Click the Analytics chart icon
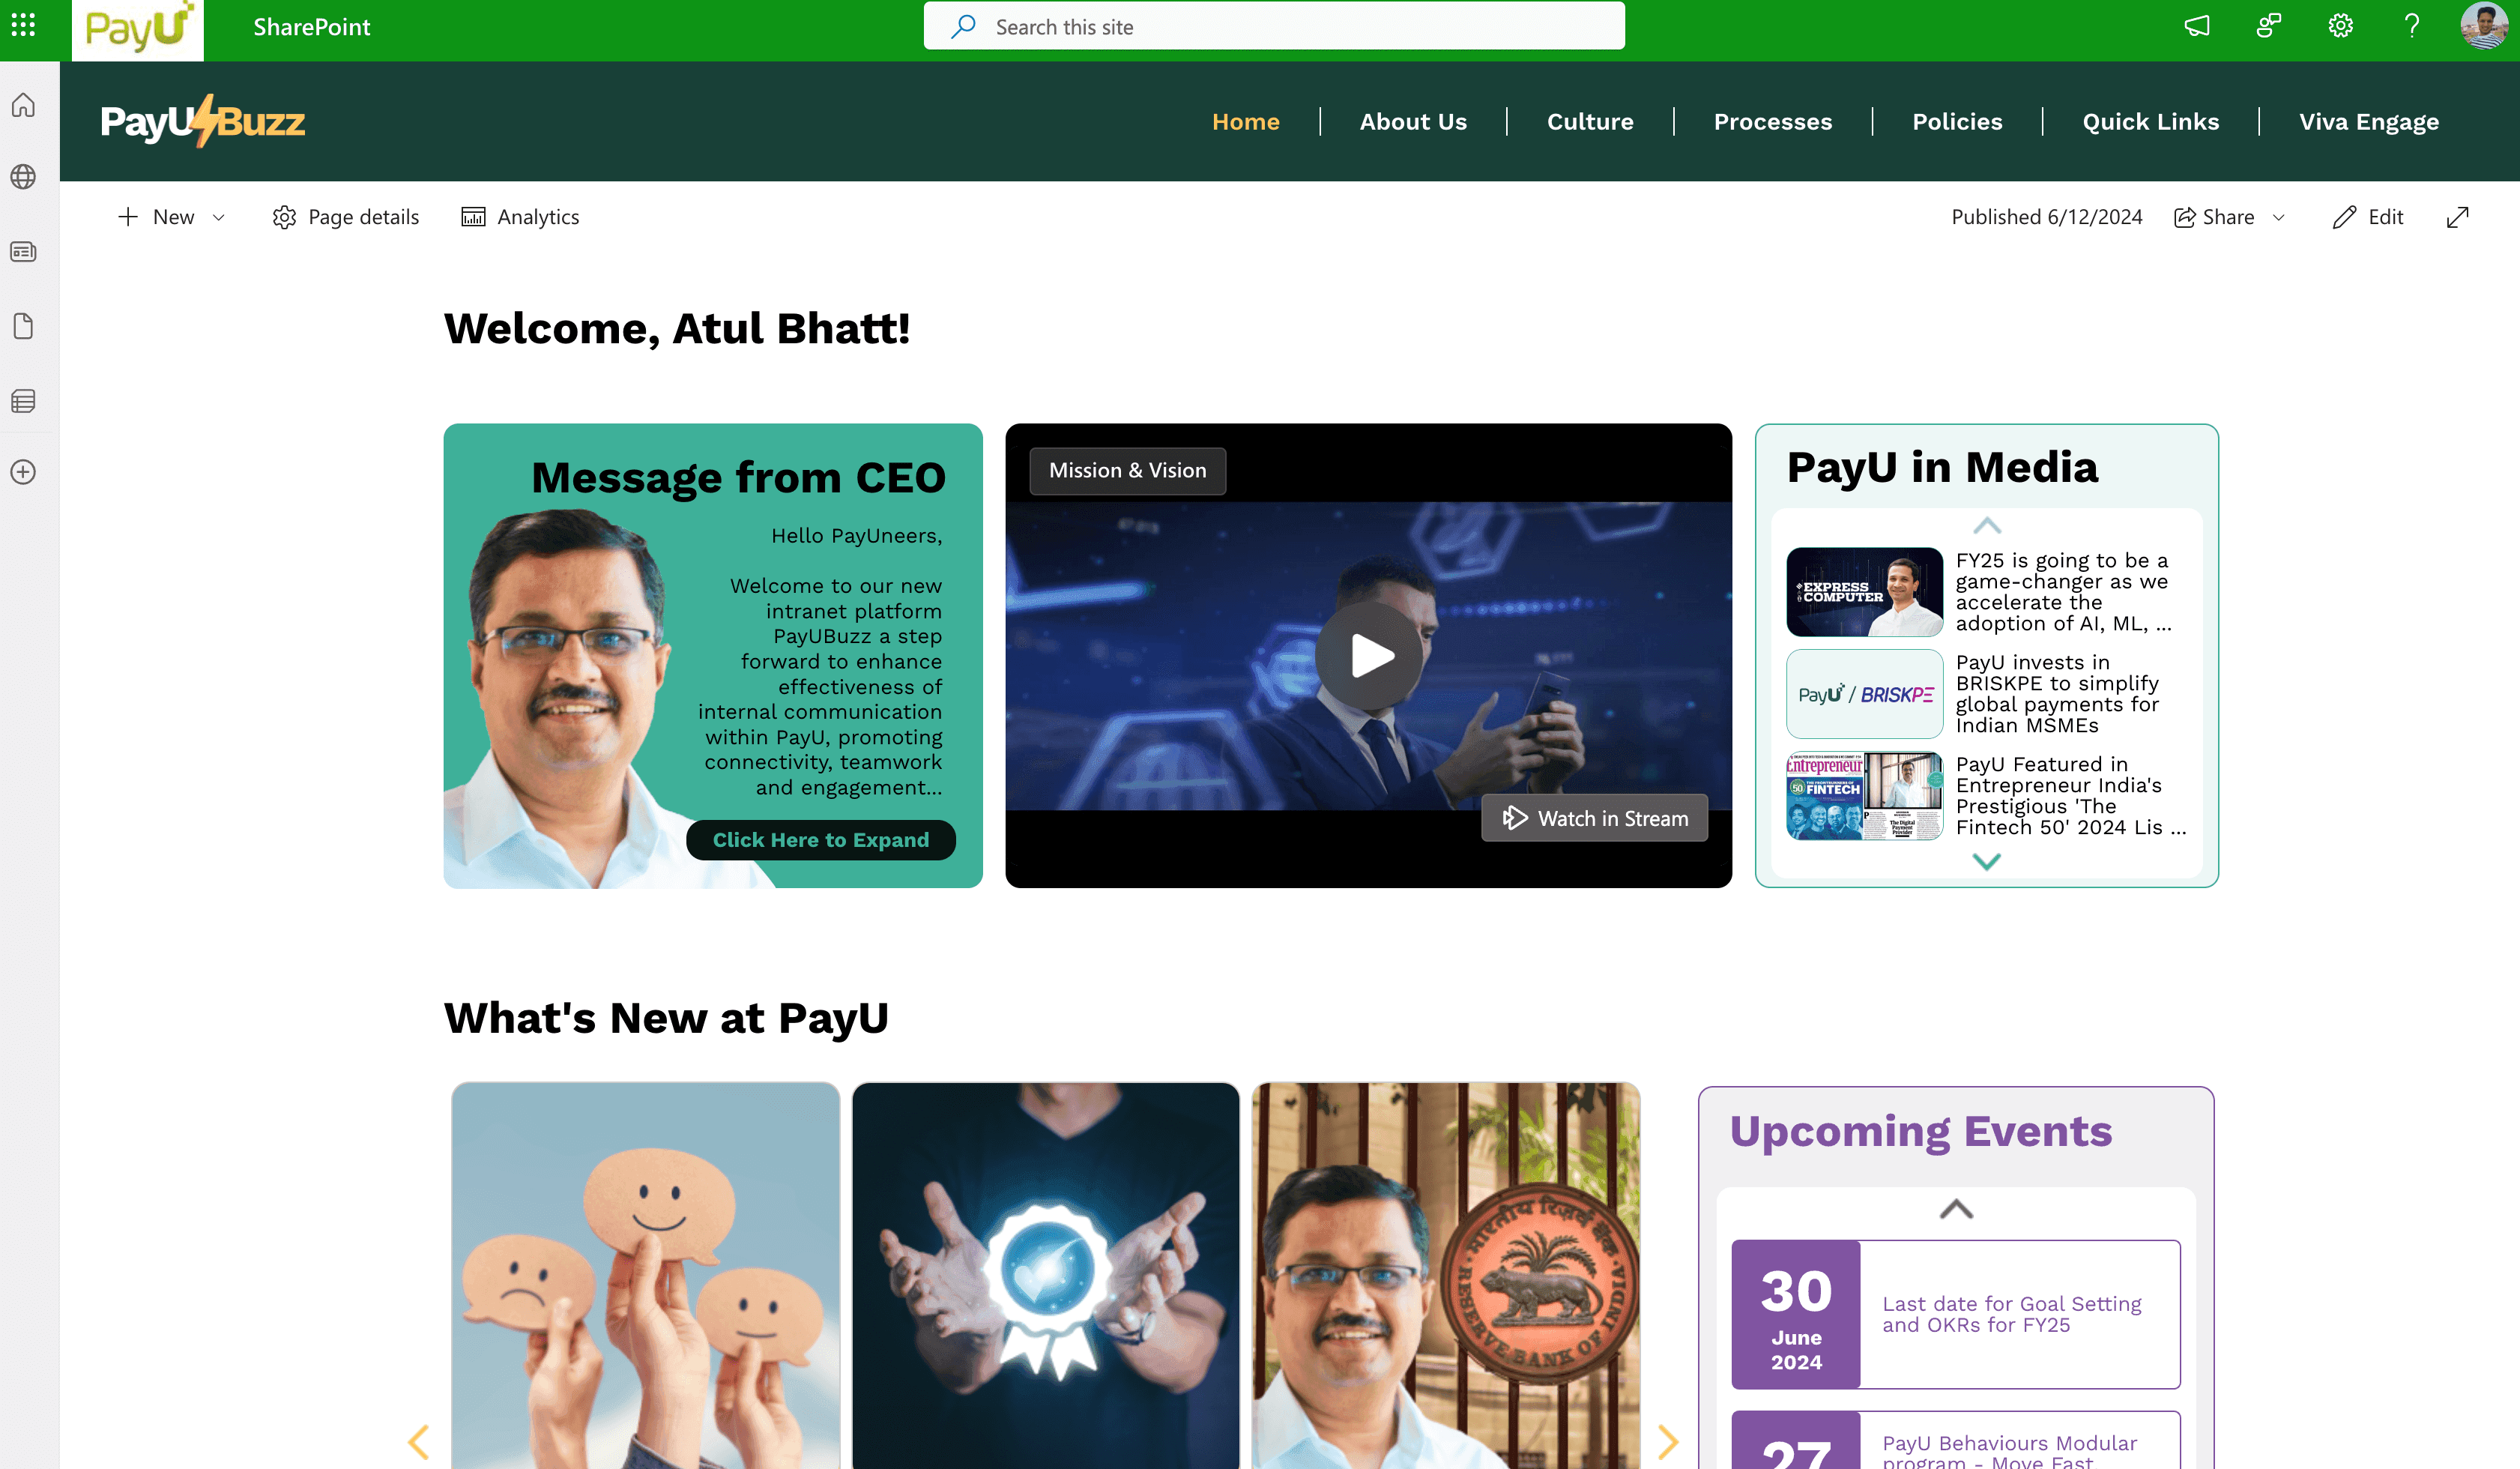 [473, 217]
